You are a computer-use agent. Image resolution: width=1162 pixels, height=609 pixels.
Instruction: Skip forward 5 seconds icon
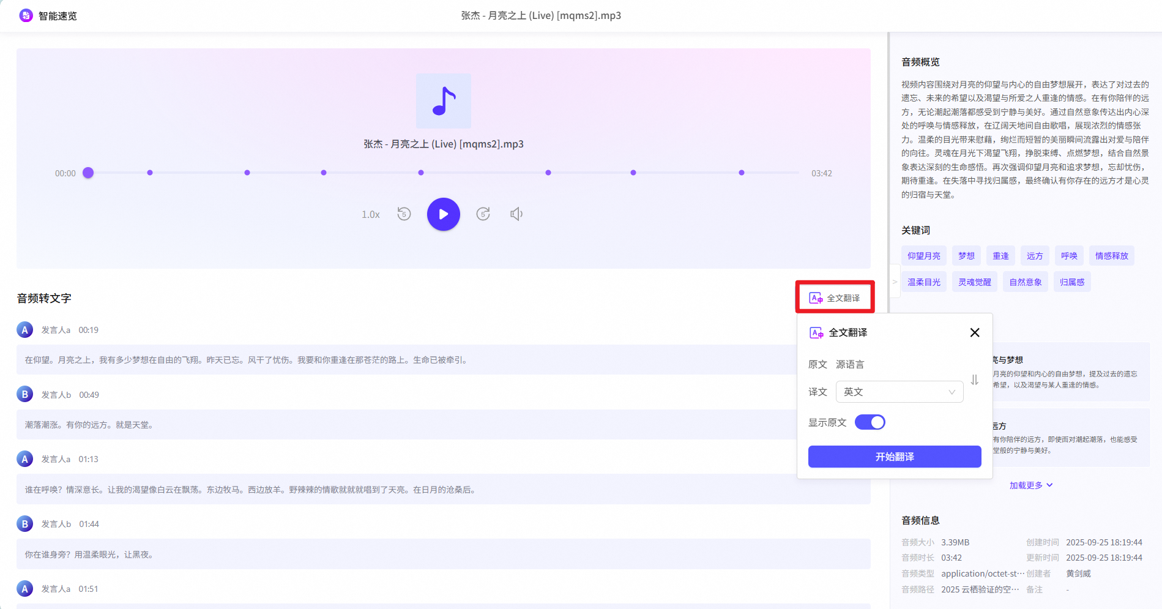coord(483,214)
